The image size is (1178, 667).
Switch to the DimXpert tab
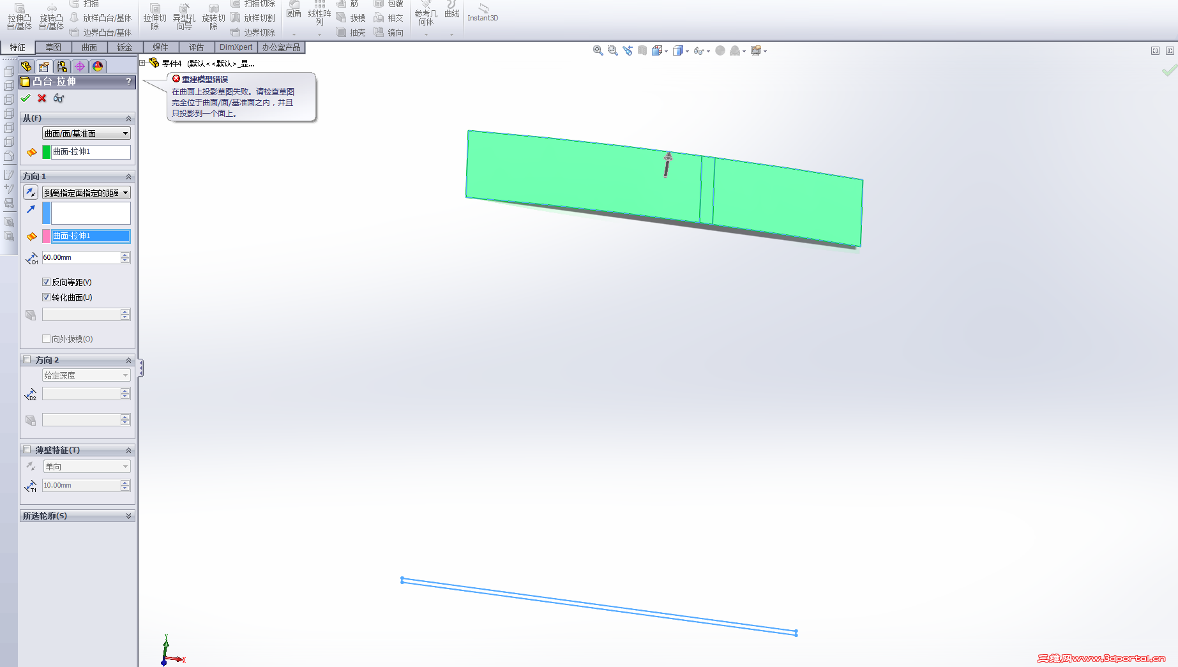(x=236, y=47)
